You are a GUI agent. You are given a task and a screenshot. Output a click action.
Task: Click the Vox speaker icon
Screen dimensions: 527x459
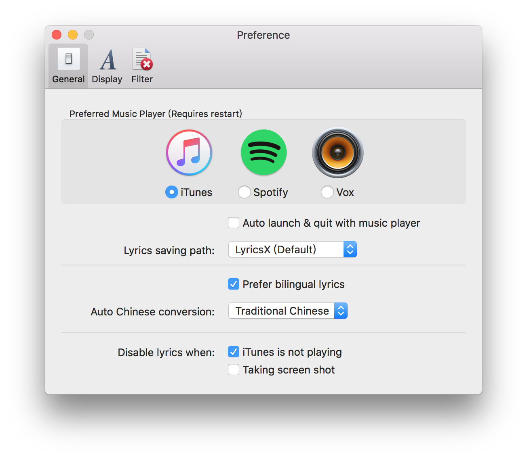click(x=338, y=152)
